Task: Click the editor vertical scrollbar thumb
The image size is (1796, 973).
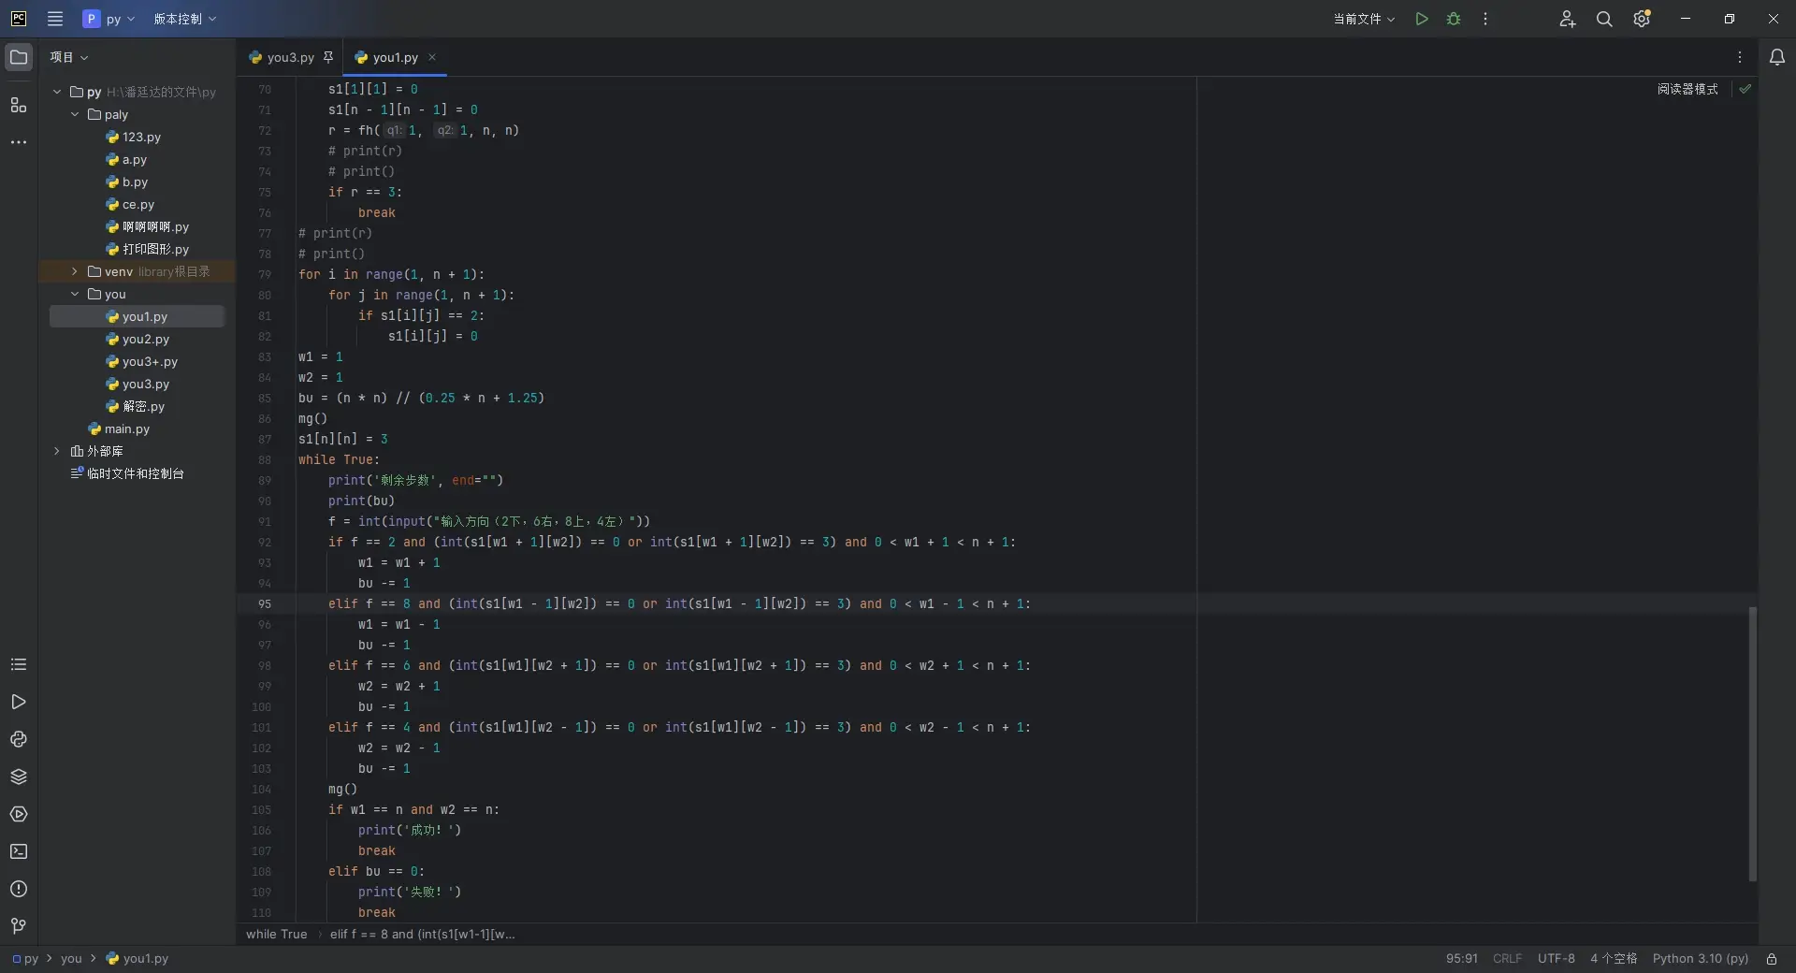Action: click(1752, 744)
